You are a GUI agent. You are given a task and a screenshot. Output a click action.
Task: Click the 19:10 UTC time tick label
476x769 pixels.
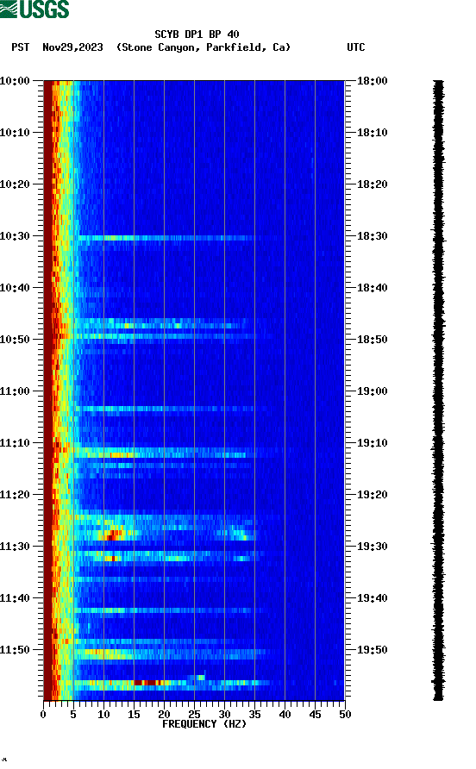[x=372, y=443]
